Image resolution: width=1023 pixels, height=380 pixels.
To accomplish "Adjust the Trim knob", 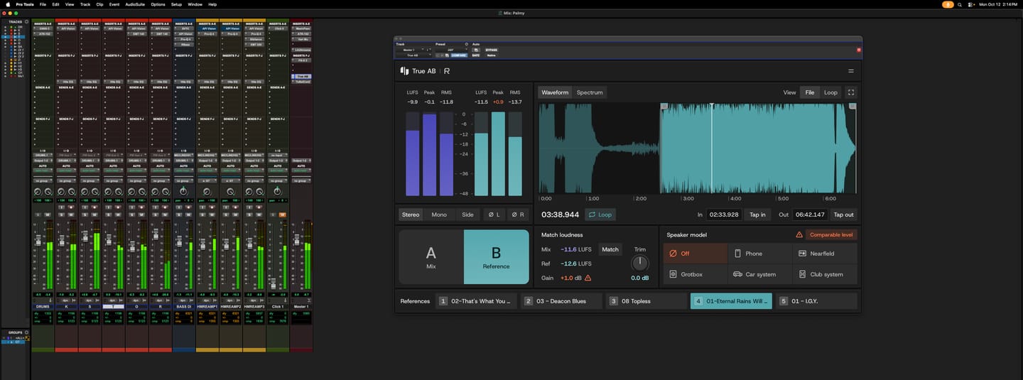I will click(x=640, y=264).
